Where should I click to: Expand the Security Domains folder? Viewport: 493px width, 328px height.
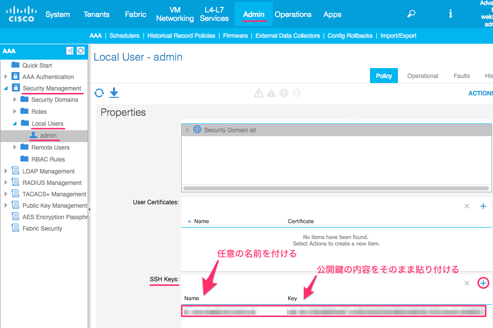pyautogui.click(x=14, y=99)
